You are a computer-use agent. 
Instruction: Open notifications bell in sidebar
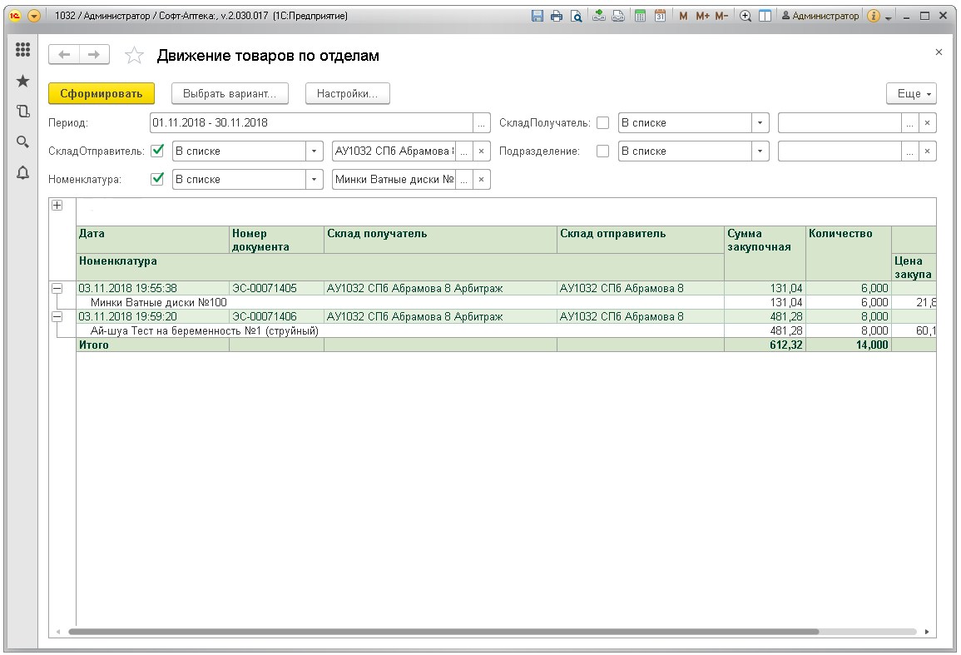23,172
